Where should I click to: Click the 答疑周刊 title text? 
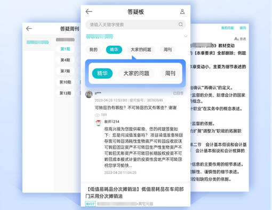pyautogui.click(x=69, y=29)
